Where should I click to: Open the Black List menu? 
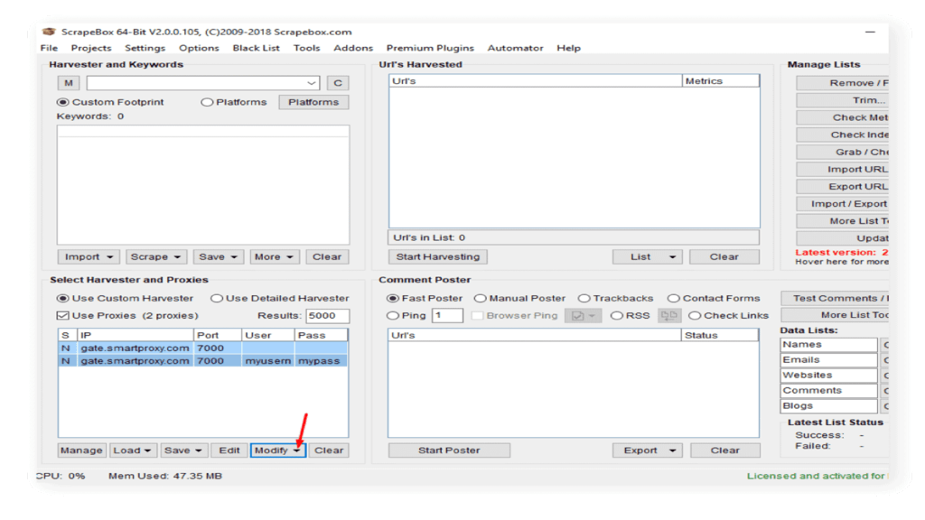pyautogui.click(x=256, y=48)
